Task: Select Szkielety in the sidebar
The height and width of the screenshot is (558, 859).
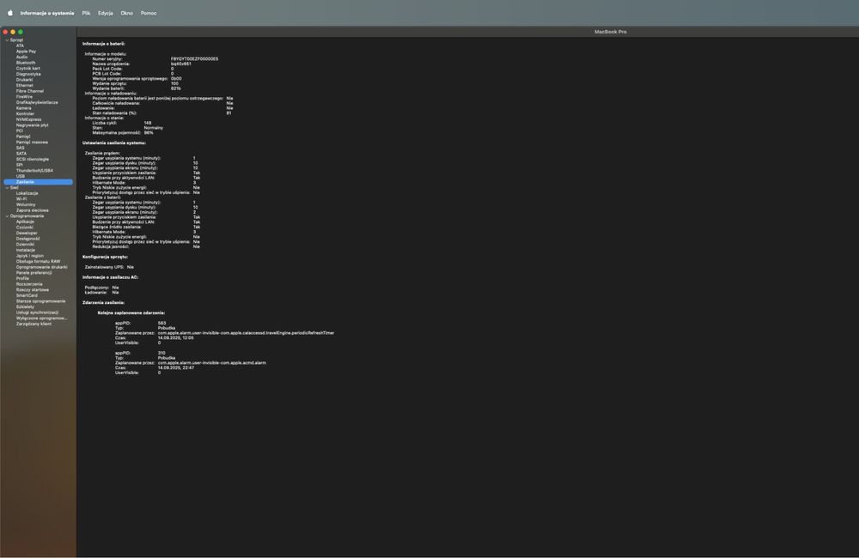Action: pyautogui.click(x=25, y=307)
